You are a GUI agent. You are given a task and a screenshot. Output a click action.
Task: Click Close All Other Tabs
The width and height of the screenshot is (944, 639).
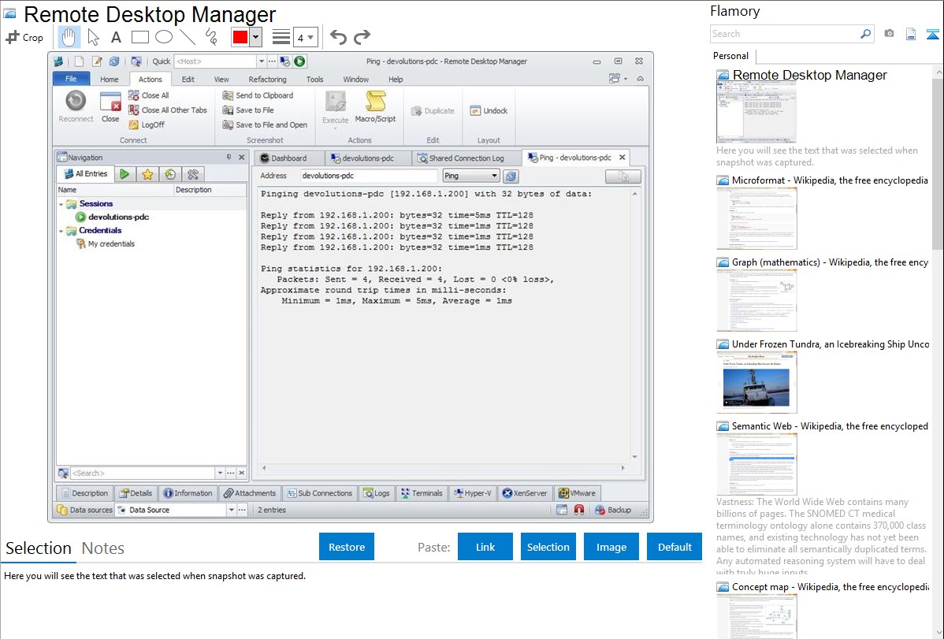coord(168,110)
